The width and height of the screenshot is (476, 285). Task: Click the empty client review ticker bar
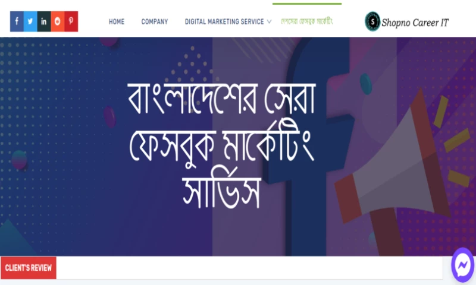tap(249, 268)
